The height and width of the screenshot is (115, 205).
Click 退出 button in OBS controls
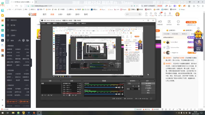click(x=148, y=93)
